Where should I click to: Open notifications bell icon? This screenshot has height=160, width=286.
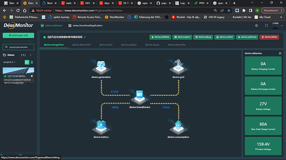pyautogui.click(x=257, y=26)
